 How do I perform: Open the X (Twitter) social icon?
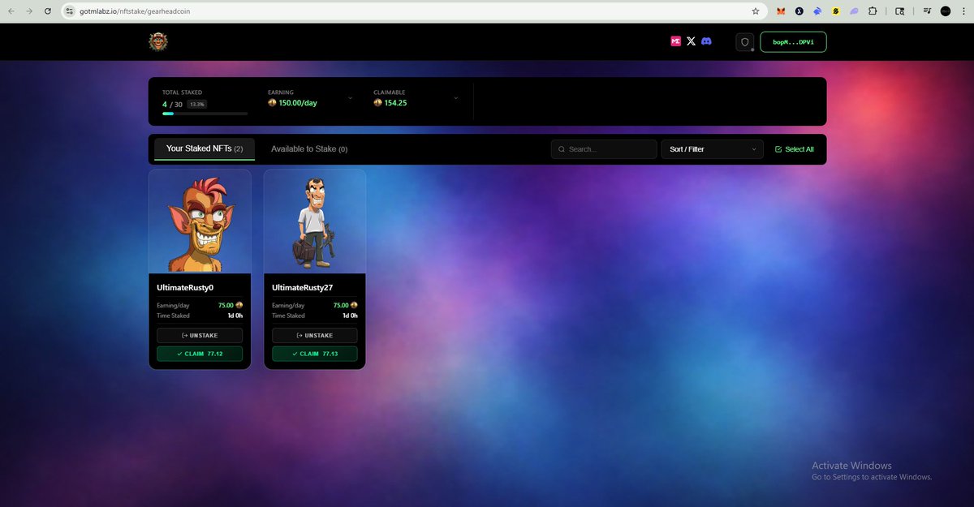691,41
